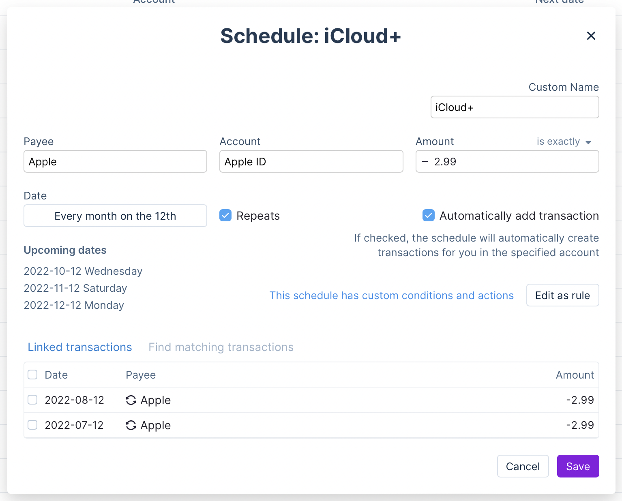Click the Amount column header in table

575,375
